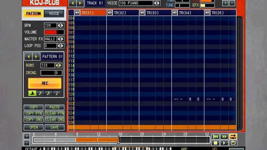
Task: Click the top-right plus button
Action: pos(225,3)
